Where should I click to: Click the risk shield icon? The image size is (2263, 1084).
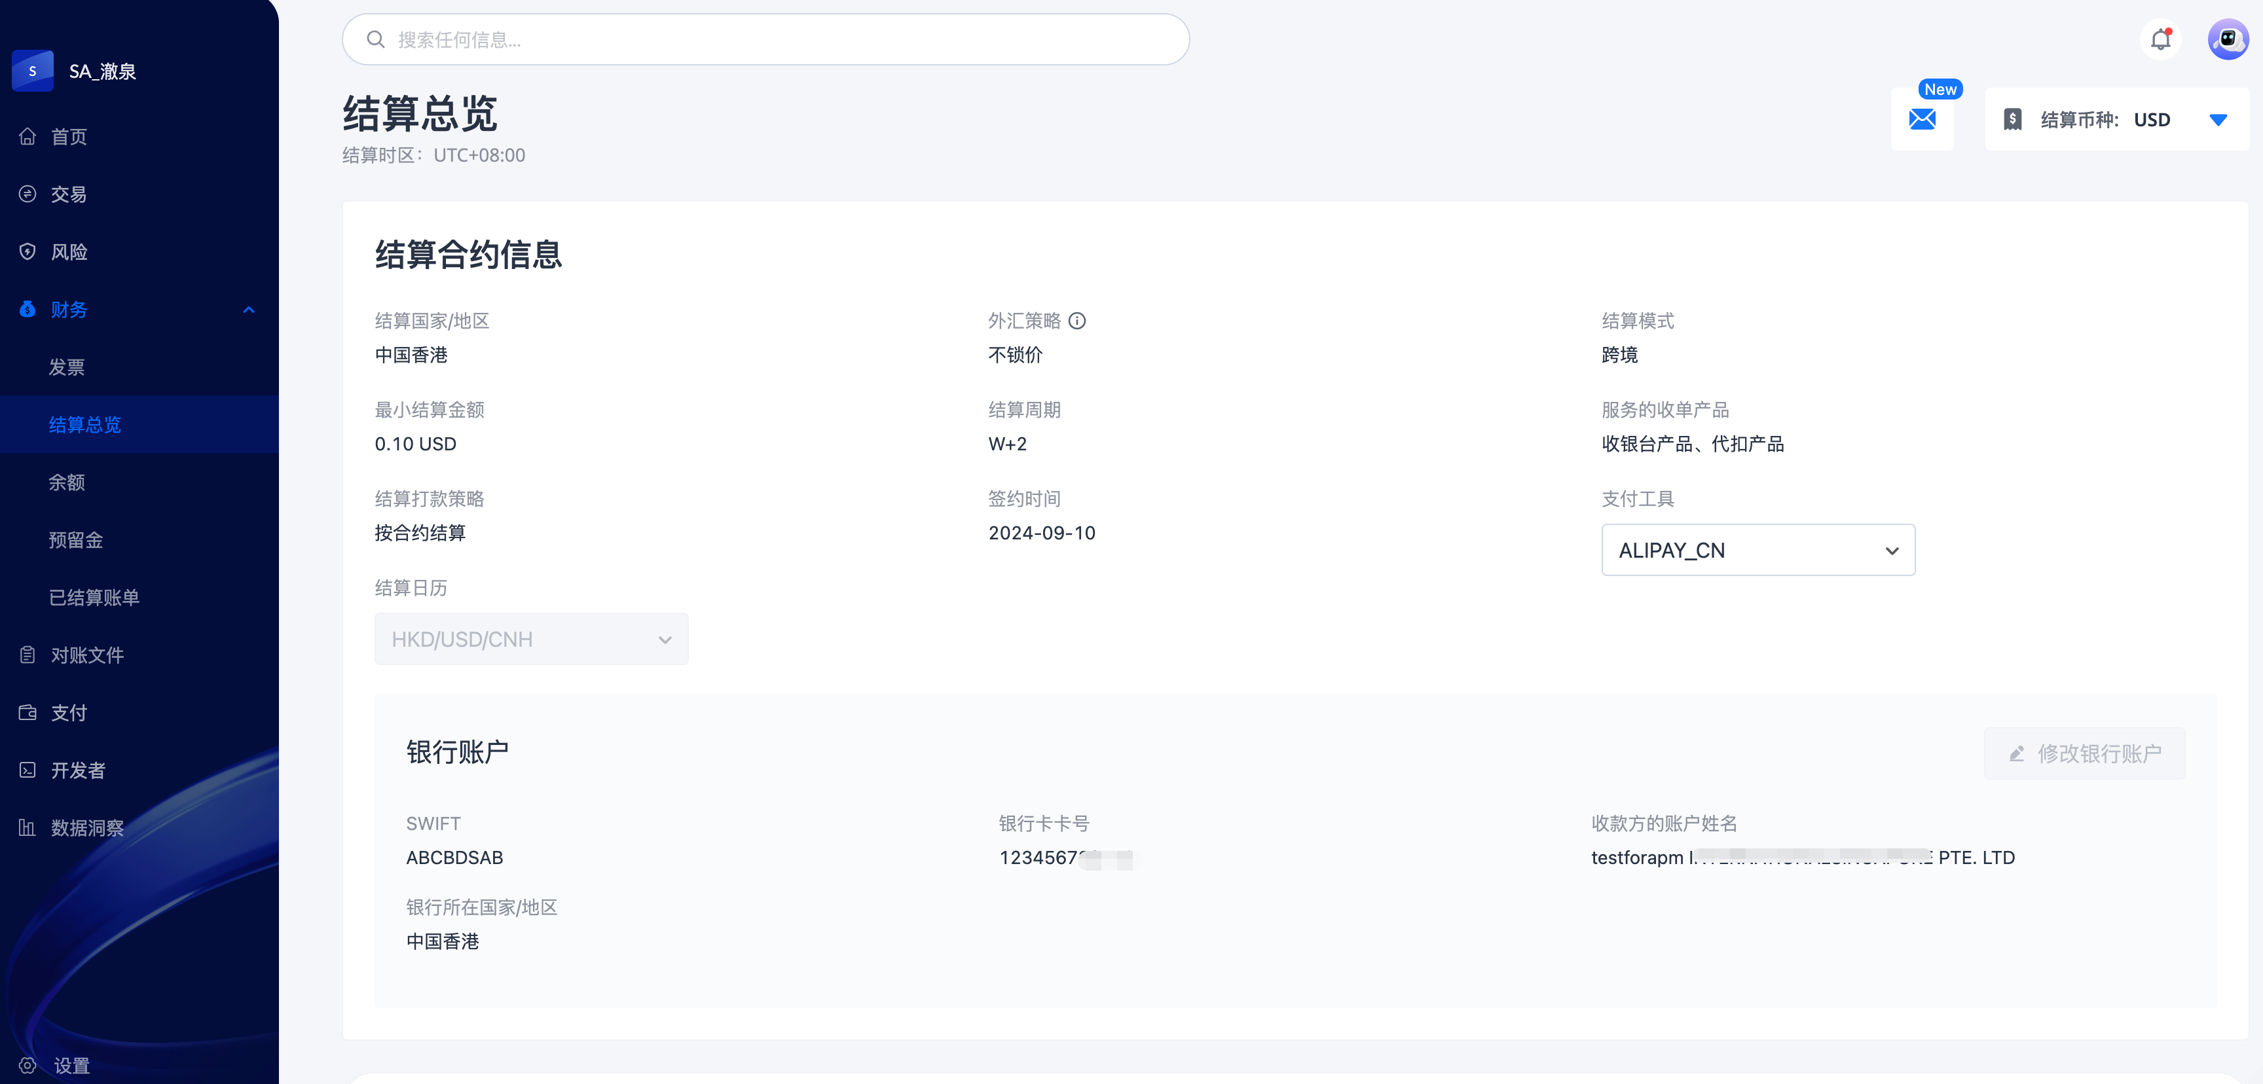(x=28, y=252)
